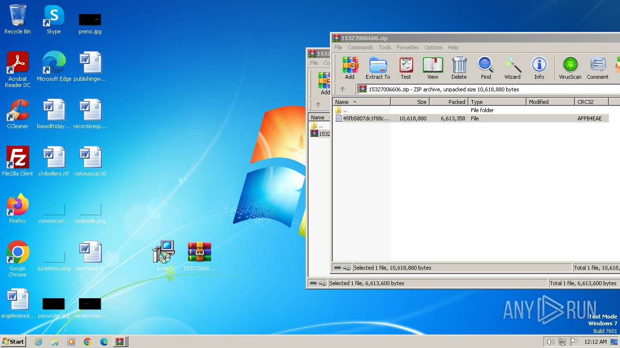Click Name column header in background window

[319, 117]
